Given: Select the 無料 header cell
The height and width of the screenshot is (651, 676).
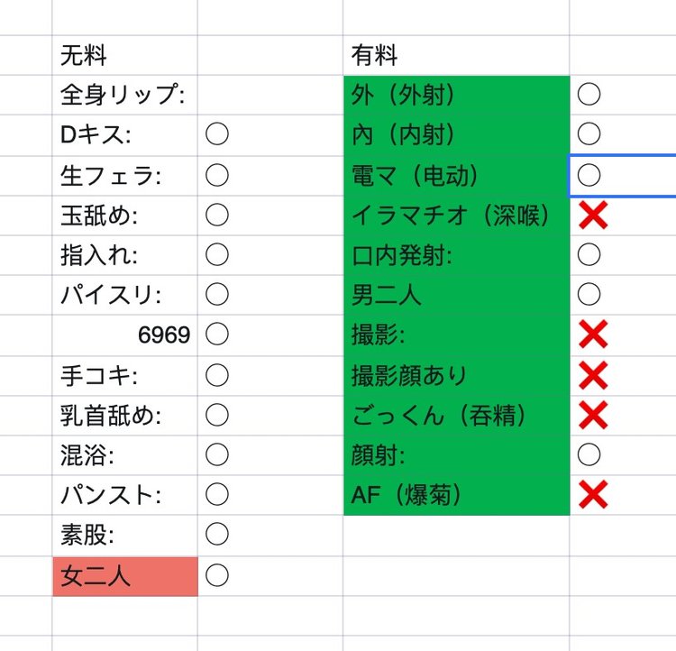Looking at the screenshot, I should [x=124, y=56].
